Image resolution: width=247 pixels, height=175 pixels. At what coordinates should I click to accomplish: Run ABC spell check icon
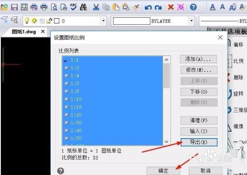pos(73,7)
